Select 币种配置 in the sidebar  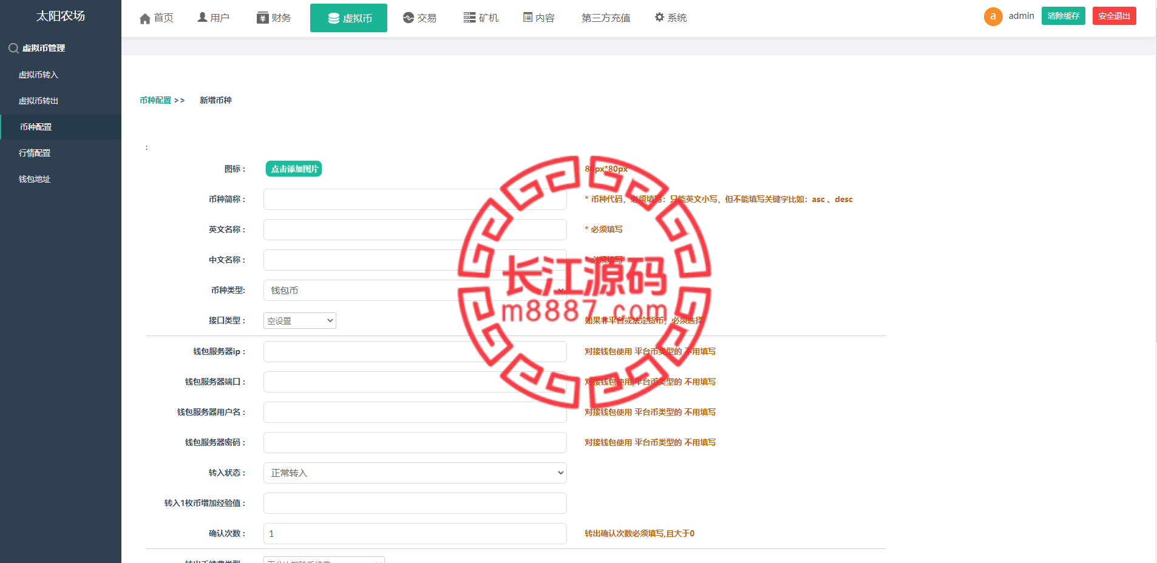(61, 127)
